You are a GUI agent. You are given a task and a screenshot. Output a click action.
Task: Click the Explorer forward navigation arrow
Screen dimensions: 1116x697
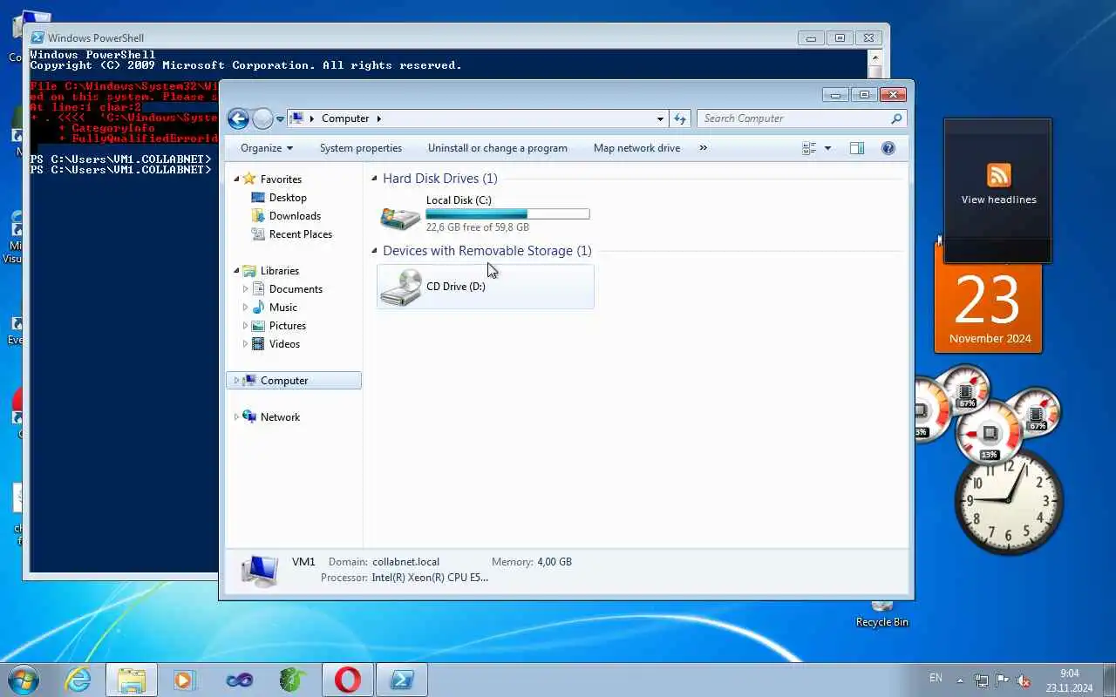[x=262, y=118]
